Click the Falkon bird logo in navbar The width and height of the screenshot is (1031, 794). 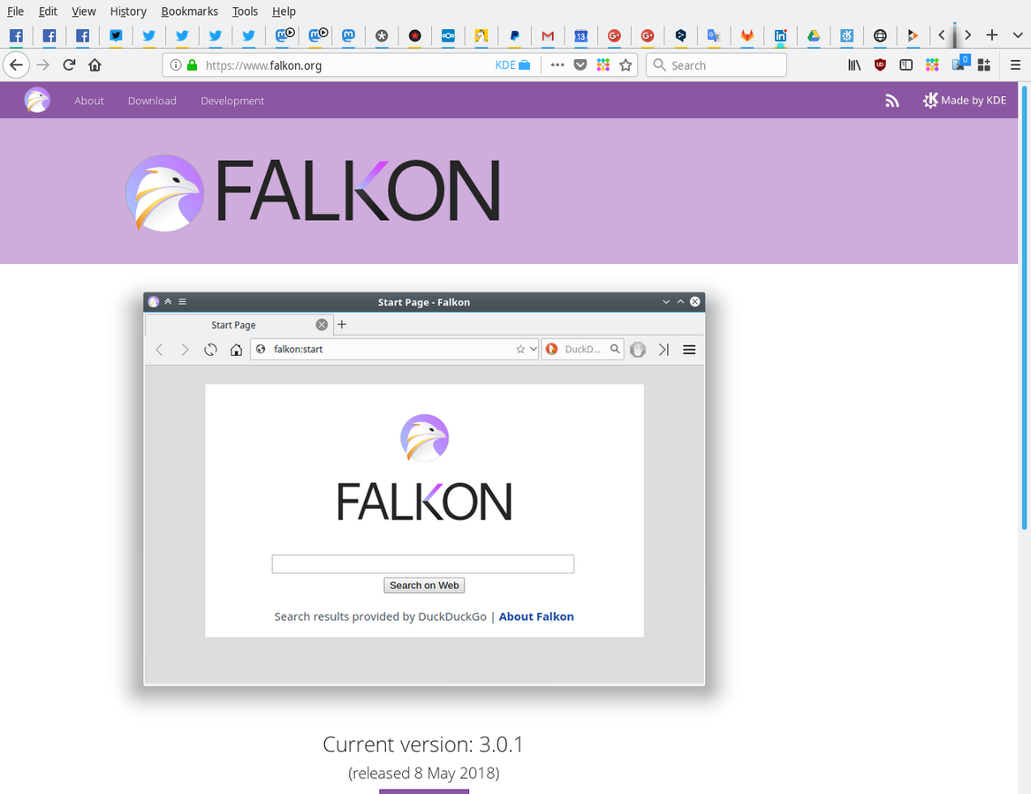click(37, 101)
